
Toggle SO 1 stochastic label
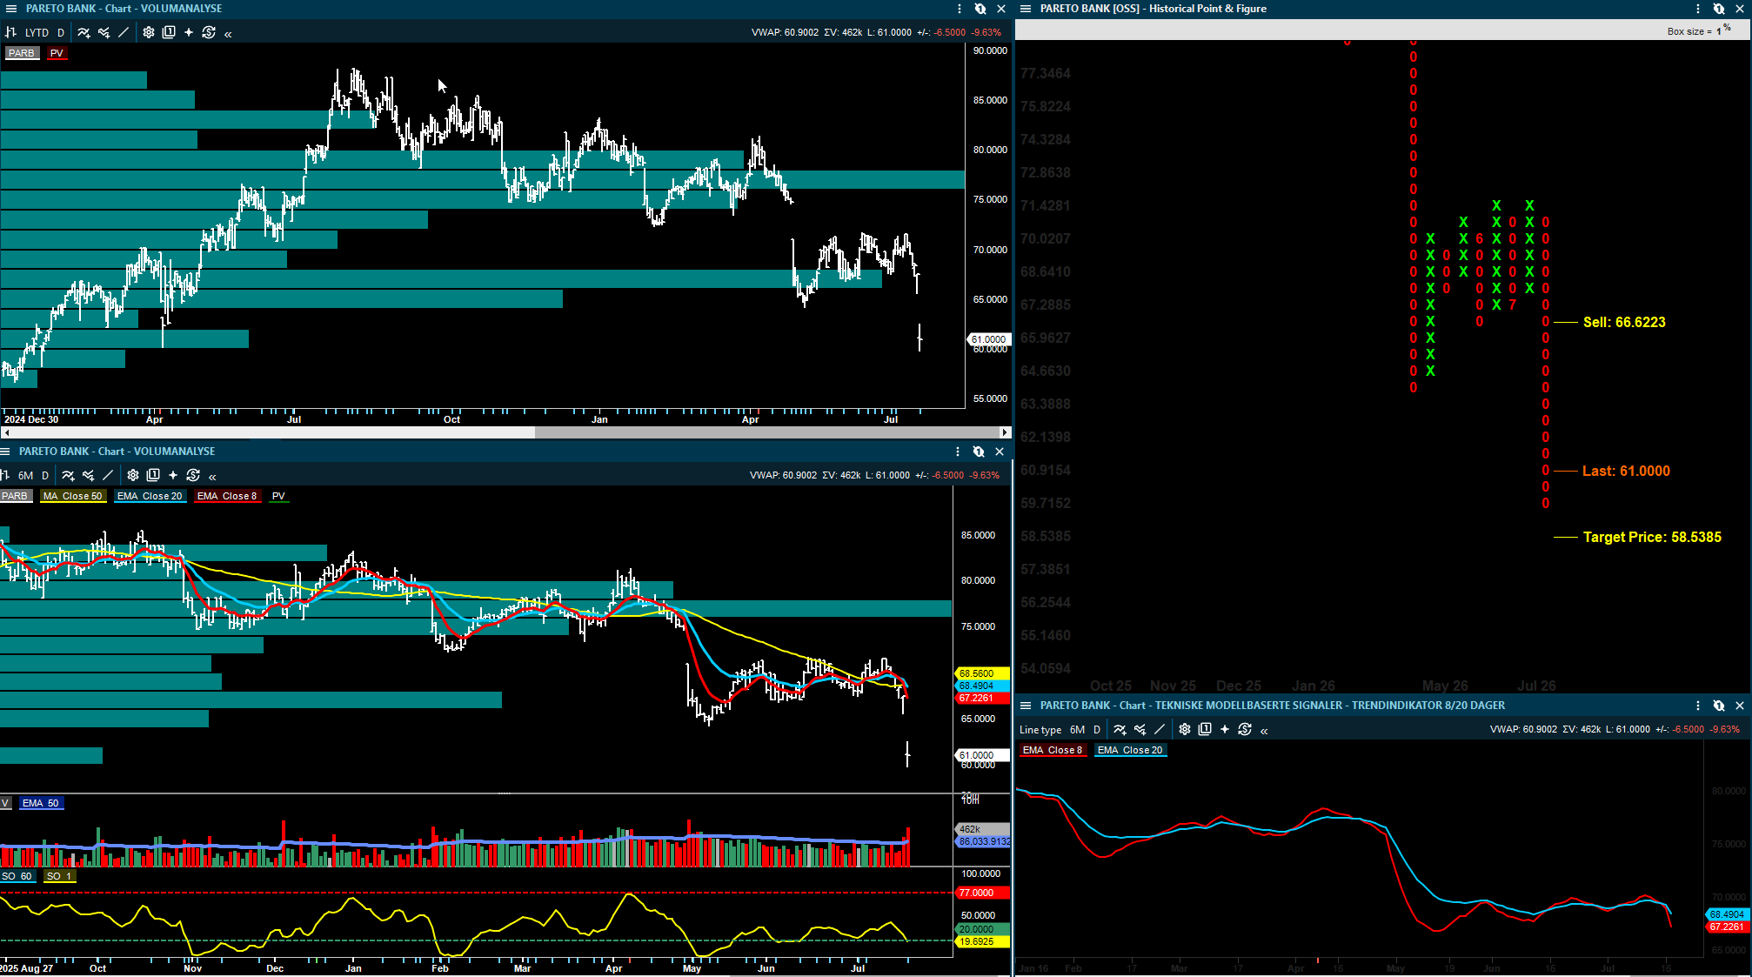(x=59, y=876)
